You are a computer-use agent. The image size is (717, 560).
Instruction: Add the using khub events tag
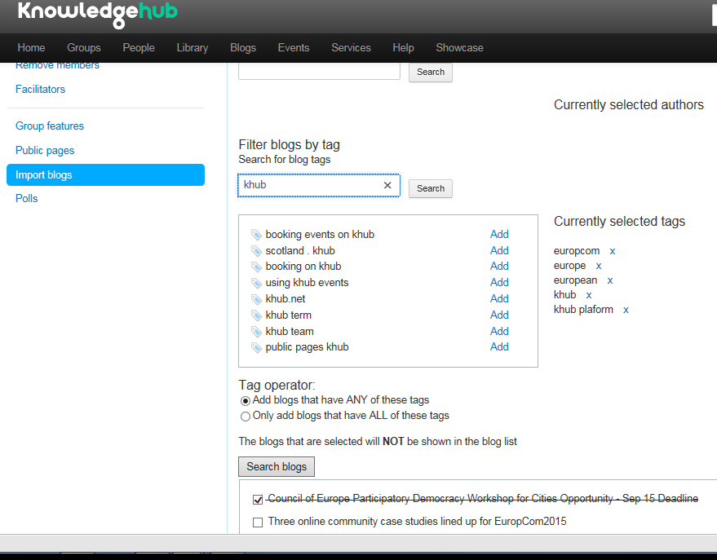[x=499, y=283]
